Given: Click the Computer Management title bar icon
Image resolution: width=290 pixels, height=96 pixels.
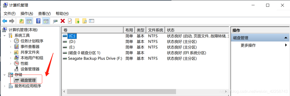Looking at the screenshot, I should click(6, 5).
